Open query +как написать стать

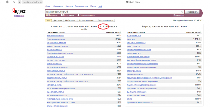pyautogui.click(x=55, y=35)
